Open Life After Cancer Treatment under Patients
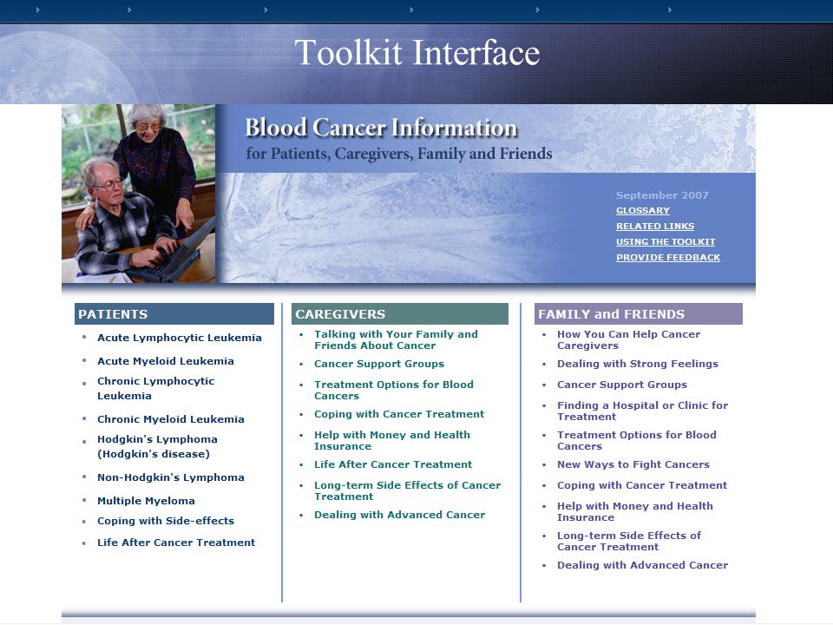Screen dimensions: 833x625 [x=176, y=543]
